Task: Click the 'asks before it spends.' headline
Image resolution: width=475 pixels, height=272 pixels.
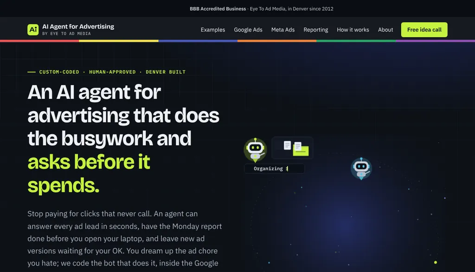Action: tap(89, 174)
